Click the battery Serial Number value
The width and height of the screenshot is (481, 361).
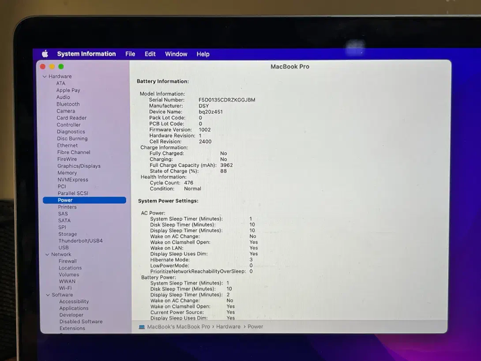pyautogui.click(x=227, y=100)
